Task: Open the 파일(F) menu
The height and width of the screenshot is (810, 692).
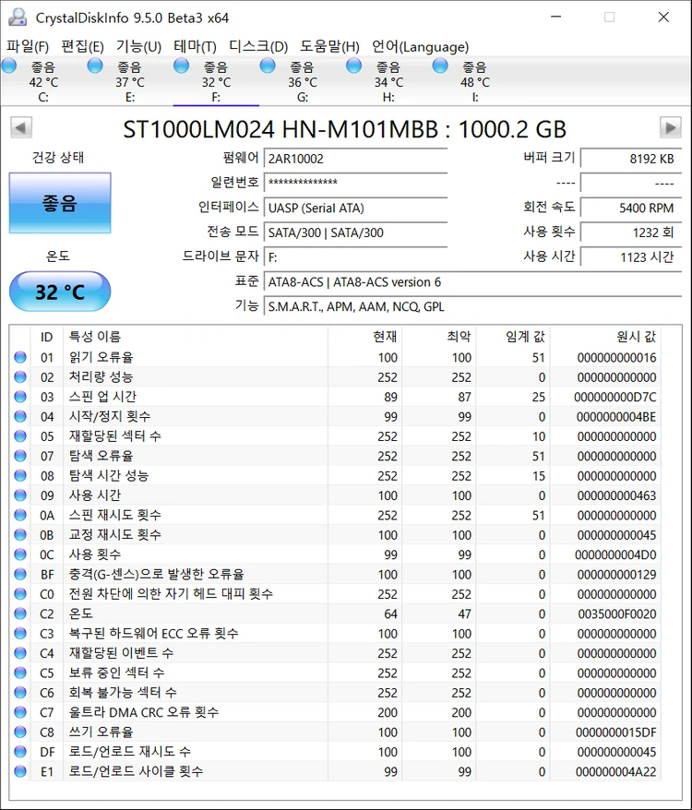Action: click(28, 46)
